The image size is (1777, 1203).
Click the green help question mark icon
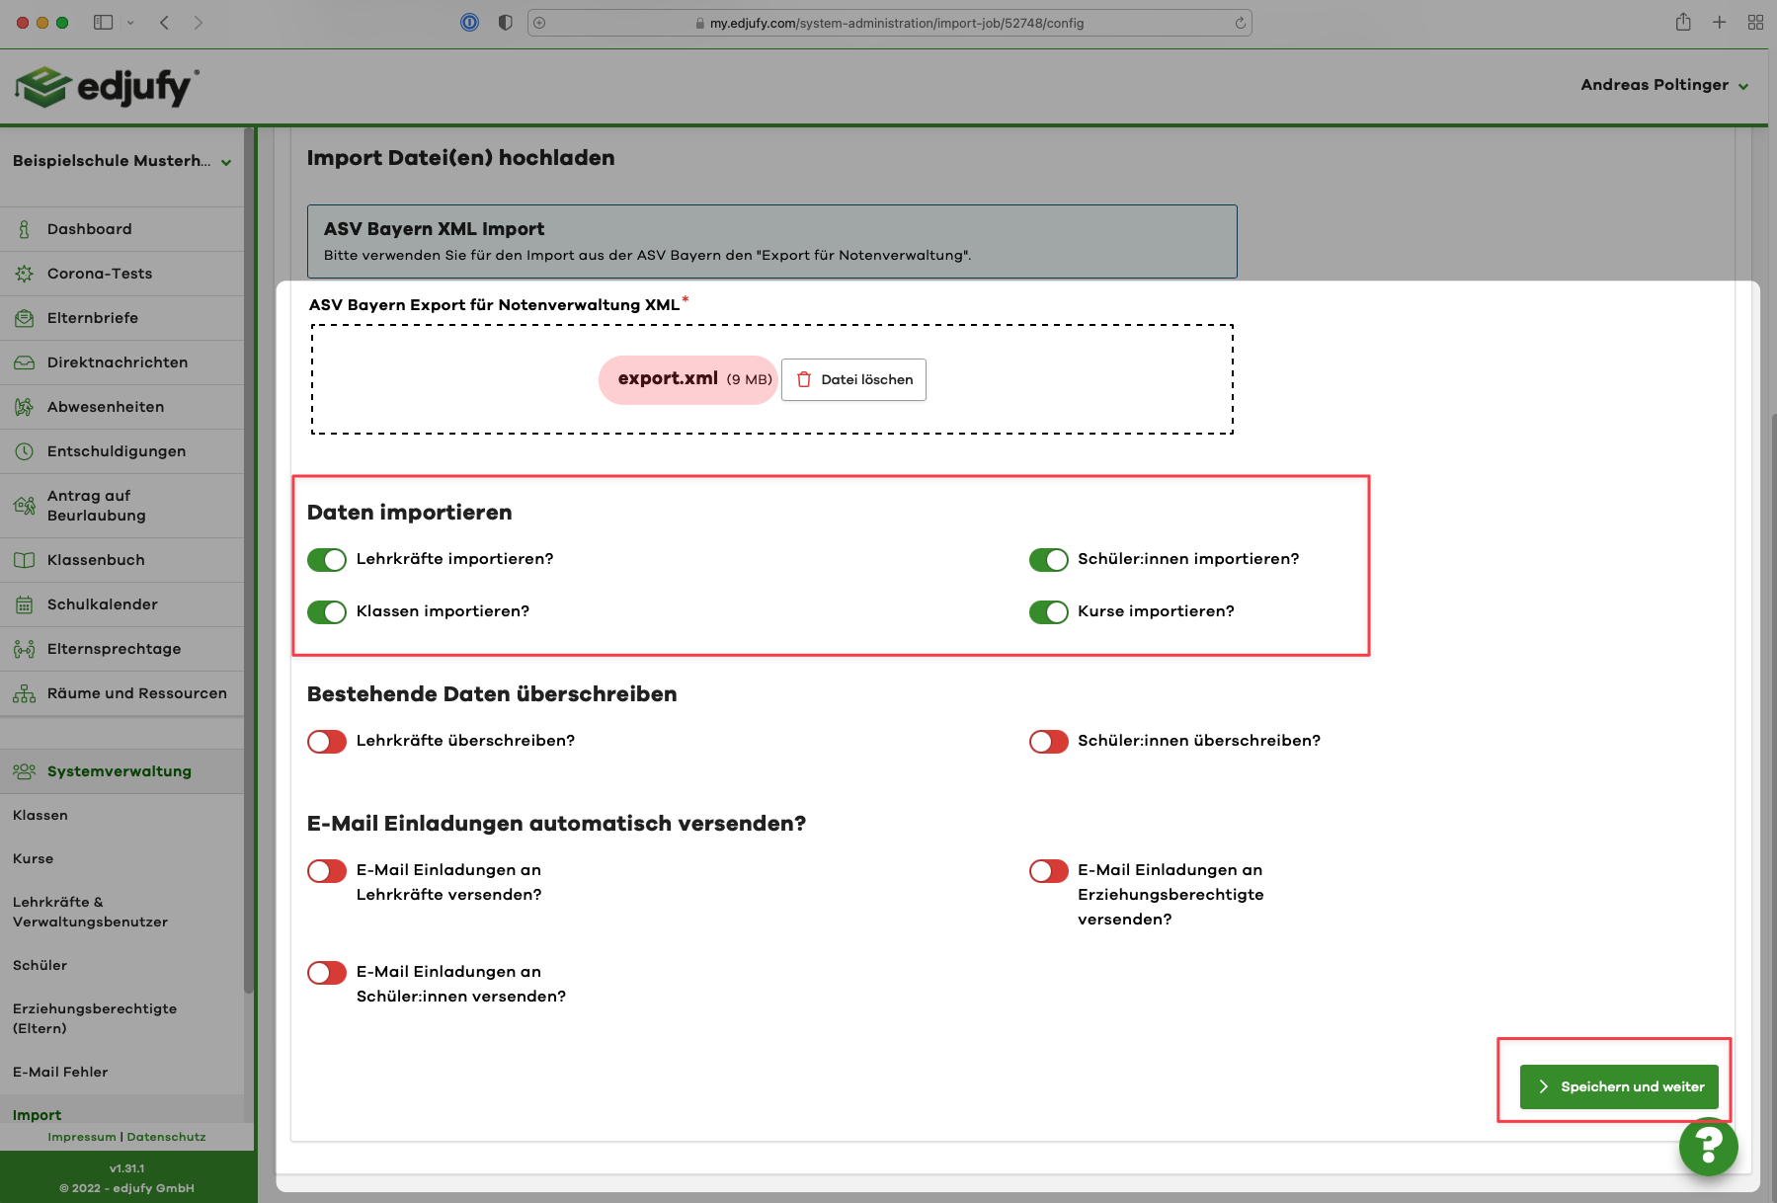(x=1708, y=1146)
